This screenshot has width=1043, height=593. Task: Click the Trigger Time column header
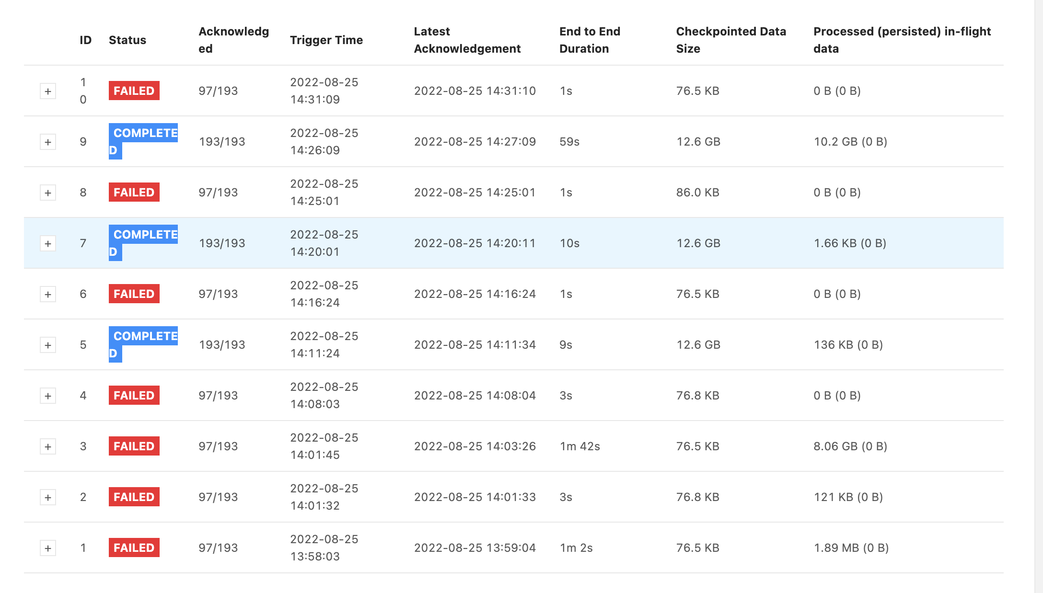coord(326,40)
